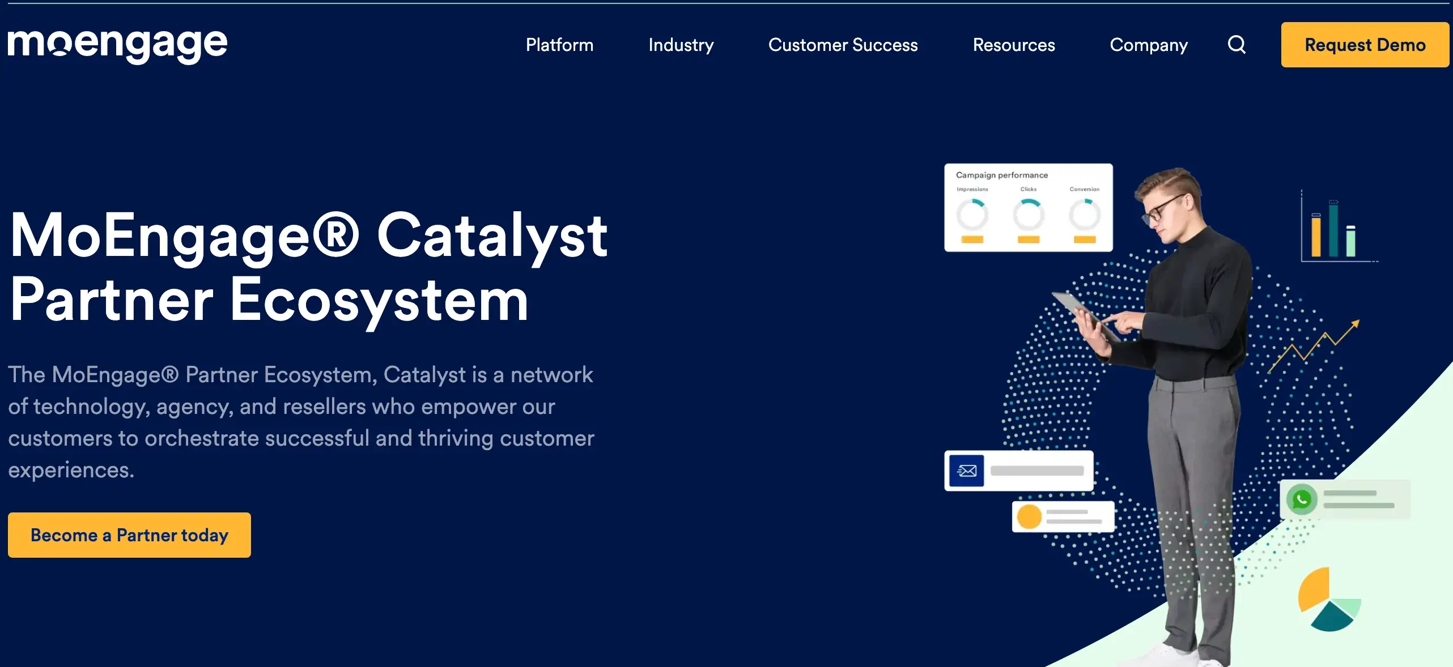Click the WhatsApp icon

pos(1301,499)
